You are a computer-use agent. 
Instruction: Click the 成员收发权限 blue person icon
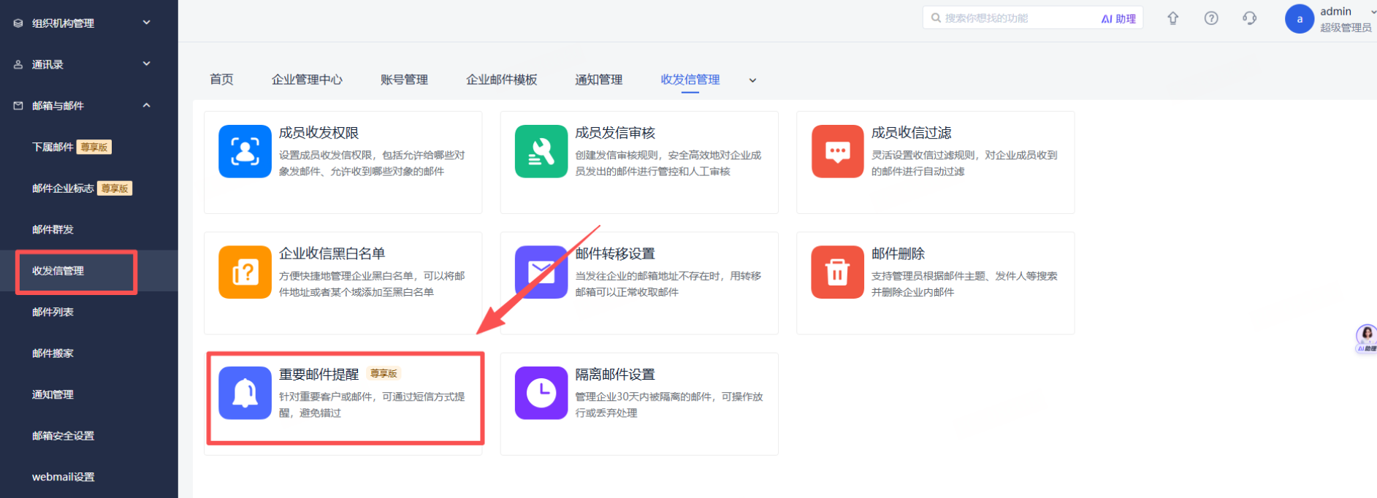(x=245, y=151)
